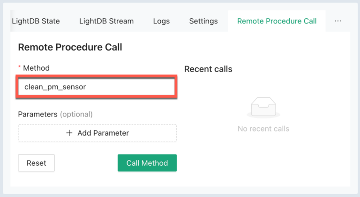Screen dimensions: 360x197
Task: Click the Recent calls heading
Action: 208,69
